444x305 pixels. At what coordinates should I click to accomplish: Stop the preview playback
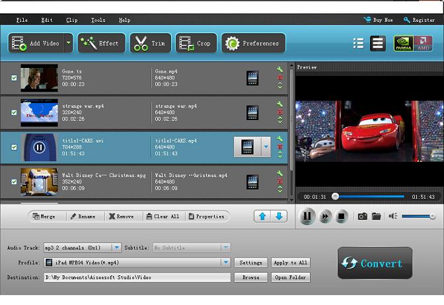pos(342,217)
